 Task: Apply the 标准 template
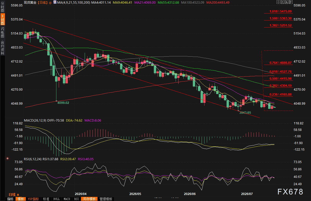(46, 199)
